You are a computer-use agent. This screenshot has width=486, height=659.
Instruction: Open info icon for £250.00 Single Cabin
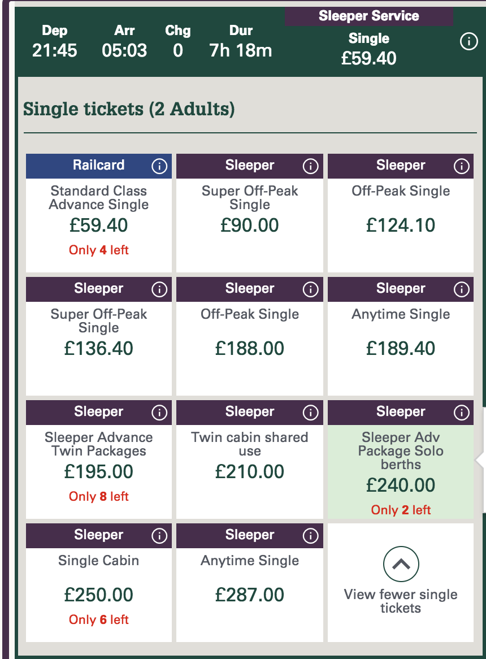click(160, 536)
